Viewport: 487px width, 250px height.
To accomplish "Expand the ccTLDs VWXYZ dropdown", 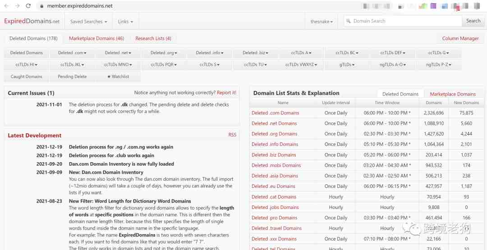I will [x=301, y=64].
